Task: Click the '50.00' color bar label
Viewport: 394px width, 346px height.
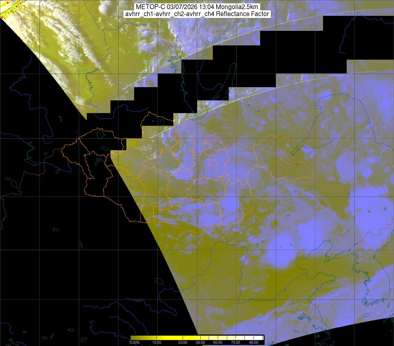Action: 218,342
